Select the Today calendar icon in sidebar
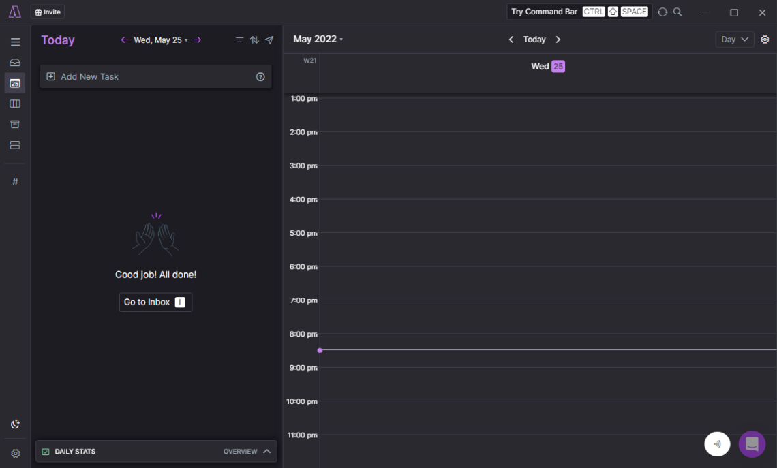The width and height of the screenshot is (777, 468). (15, 82)
